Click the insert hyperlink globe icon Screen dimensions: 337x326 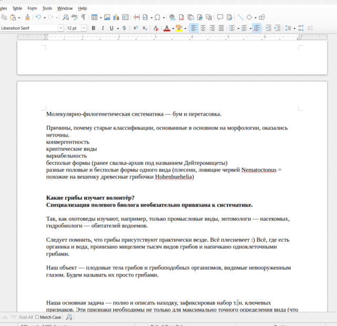[x=172, y=17]
